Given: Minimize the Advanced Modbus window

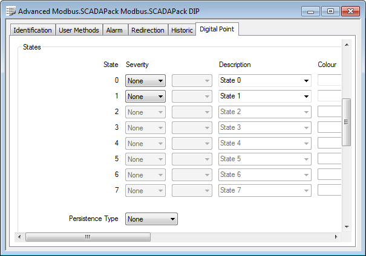Looking at the screenshot, I should pyautogui.click(x=313, y=11).
